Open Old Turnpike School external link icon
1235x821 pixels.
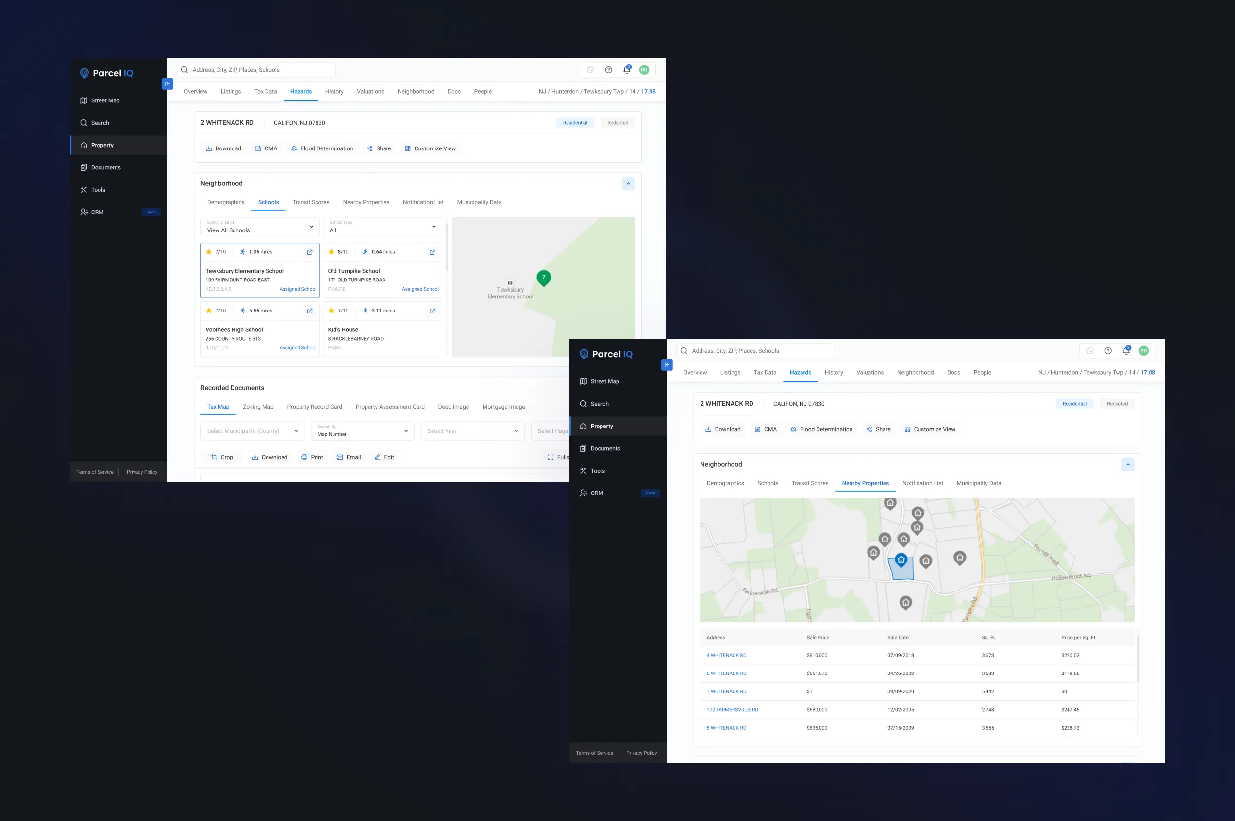[432, 252]
